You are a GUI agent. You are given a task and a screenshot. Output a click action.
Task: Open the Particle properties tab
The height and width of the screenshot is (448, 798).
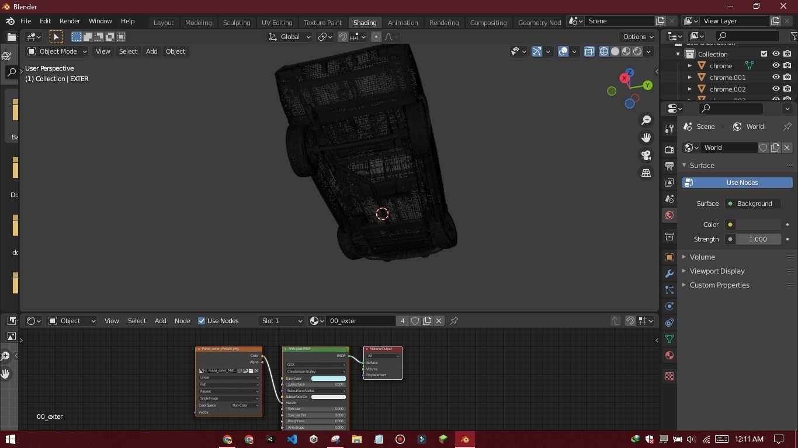pos(669,290)
